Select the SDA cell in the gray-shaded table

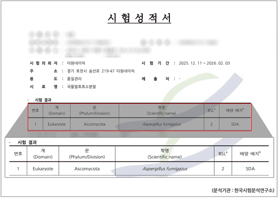pos(235,124)
